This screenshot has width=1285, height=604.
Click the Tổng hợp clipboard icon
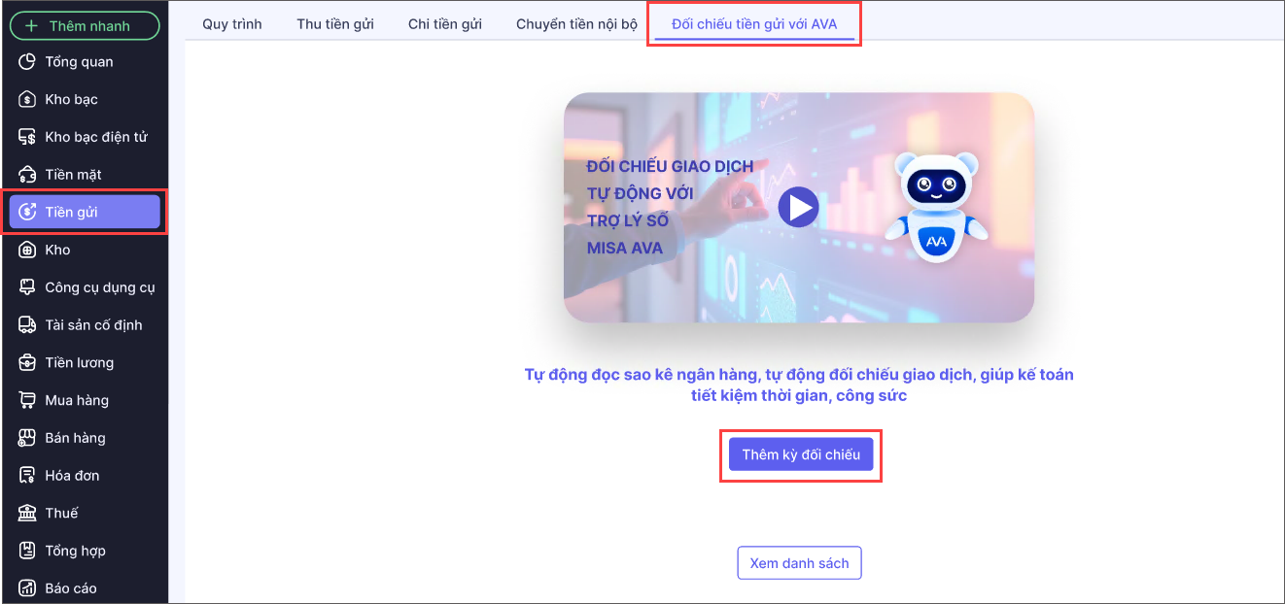coord(27,551)
